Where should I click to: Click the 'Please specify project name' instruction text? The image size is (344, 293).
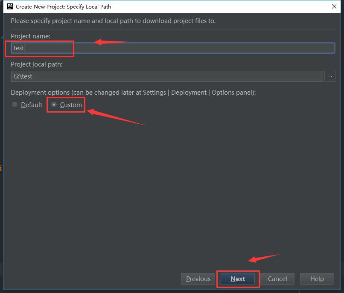coord(113,21)
